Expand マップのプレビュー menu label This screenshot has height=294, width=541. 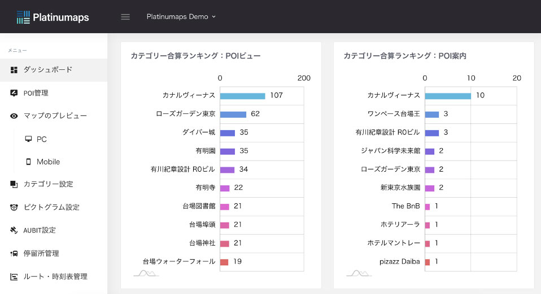point(55,115)
